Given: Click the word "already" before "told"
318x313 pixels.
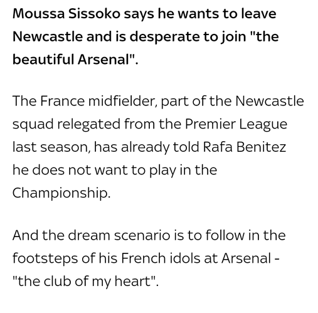Looking at the screenshot, I should [x=146, y=147].
